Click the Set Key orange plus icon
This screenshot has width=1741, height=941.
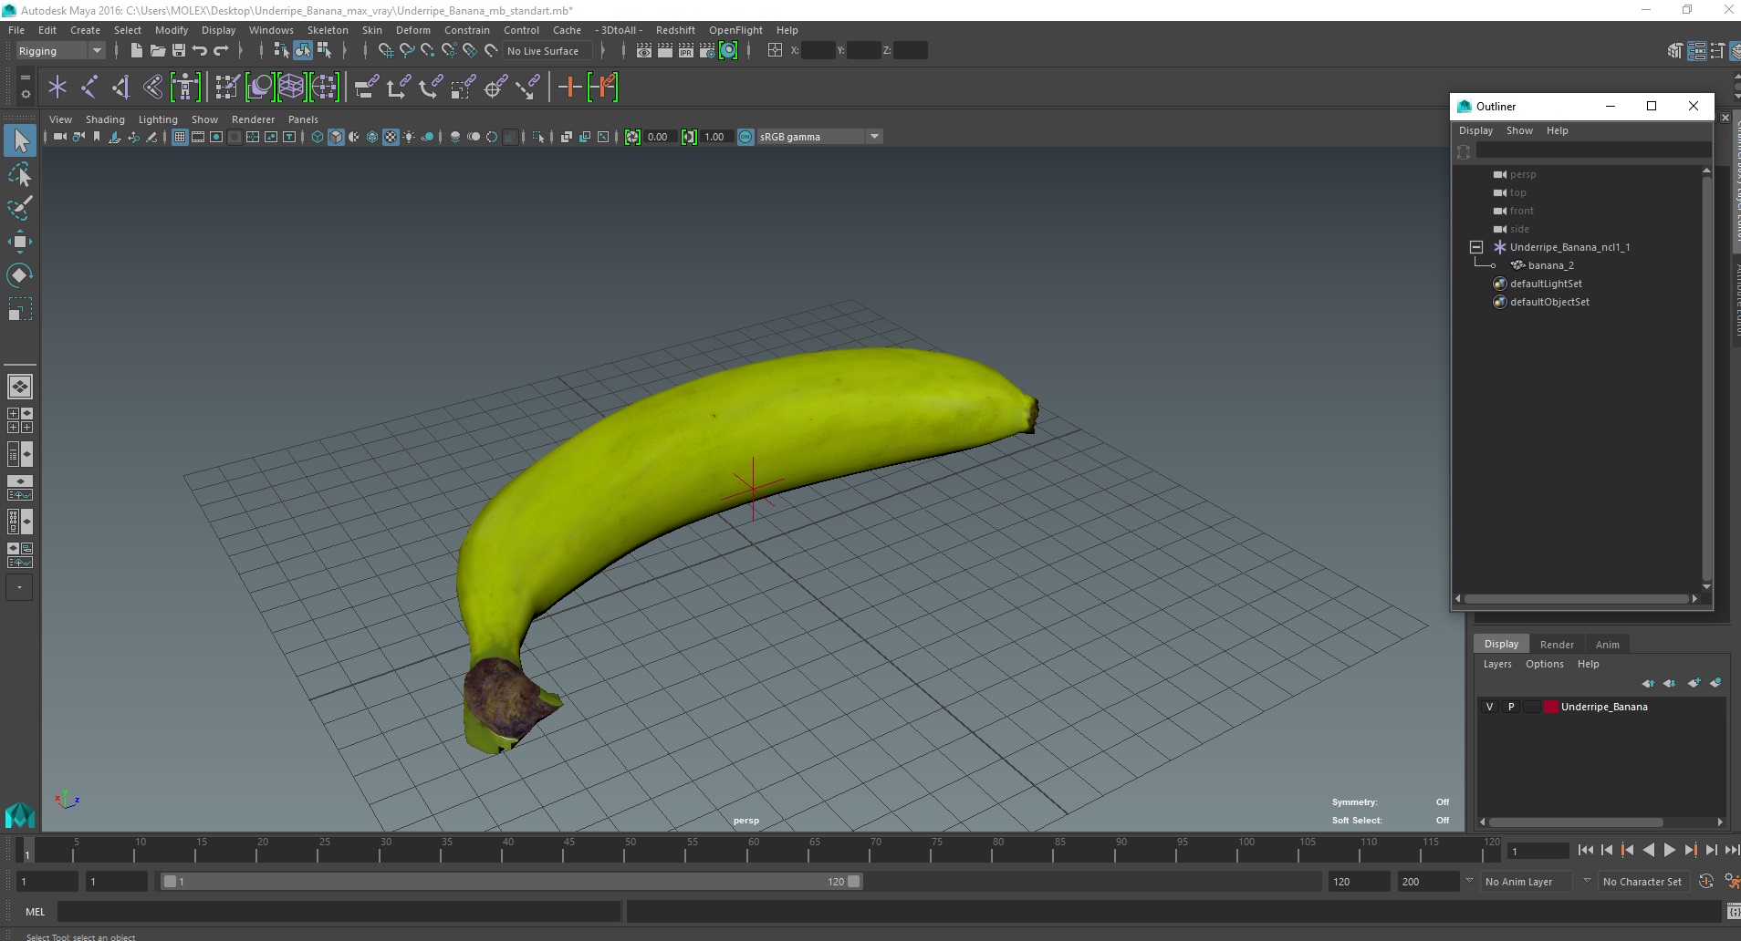pyautogui.click(x=570, y=88)
